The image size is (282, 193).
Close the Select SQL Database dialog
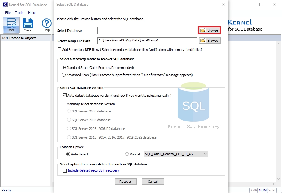coord(224,4)
